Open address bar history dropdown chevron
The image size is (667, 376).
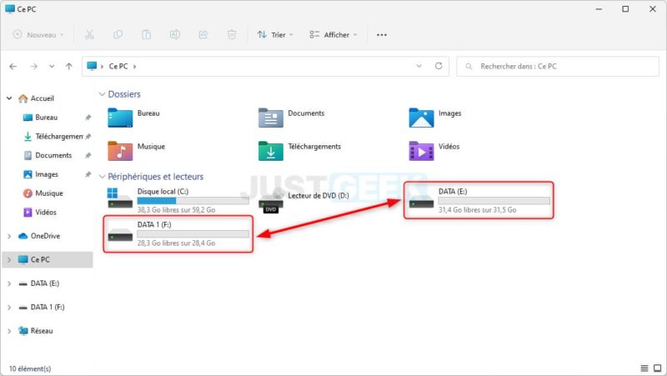pos(419,66)
